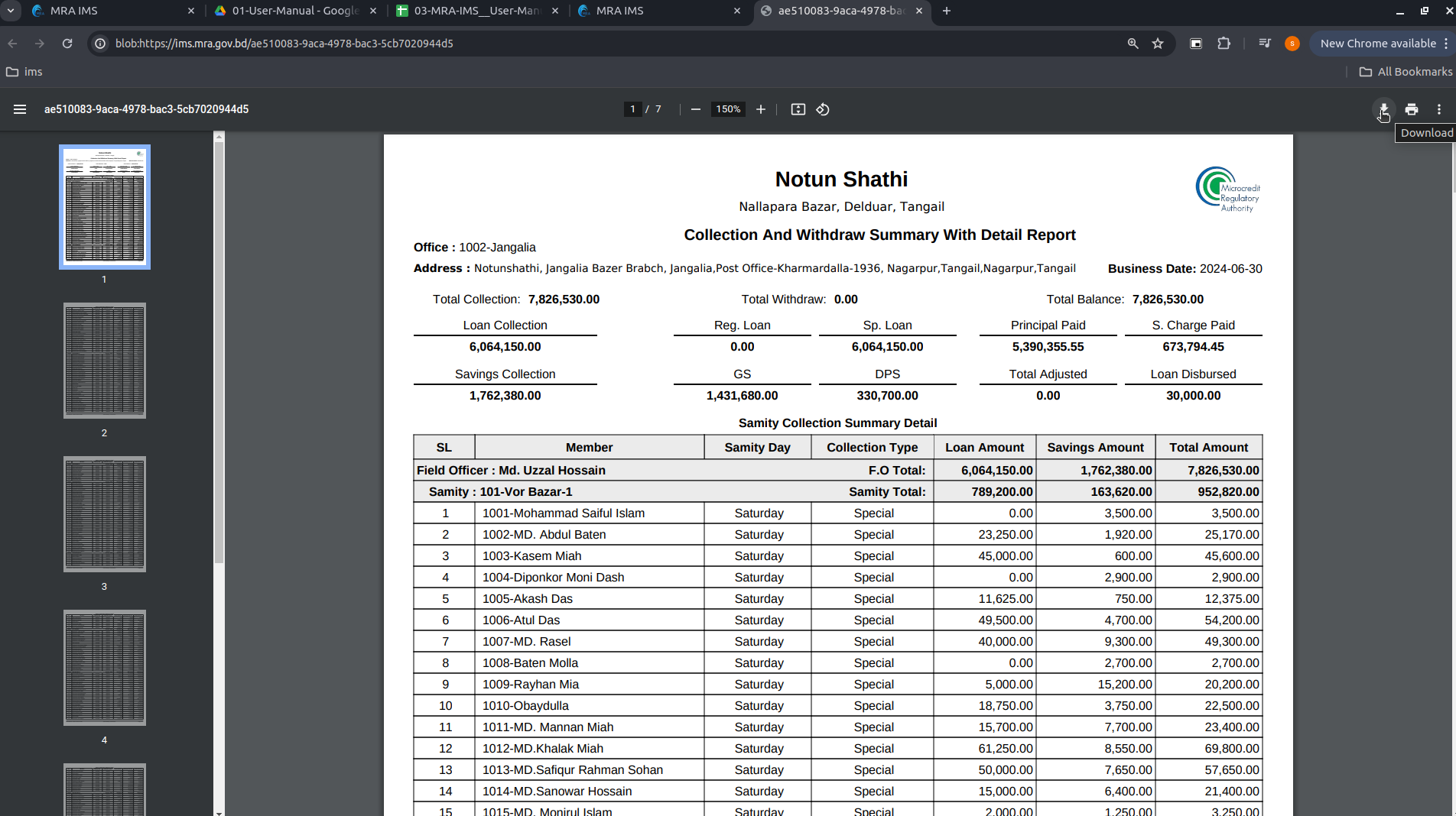
Task: Close the first MRA IMS tab
Action: point(191,11)
